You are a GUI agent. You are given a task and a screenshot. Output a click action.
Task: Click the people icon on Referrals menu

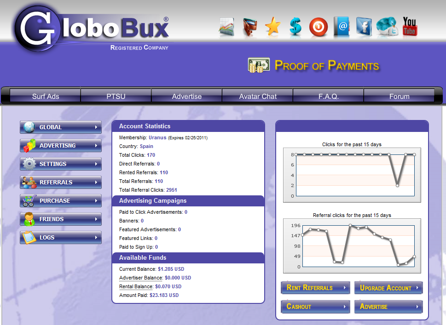(x=29, y=182)
